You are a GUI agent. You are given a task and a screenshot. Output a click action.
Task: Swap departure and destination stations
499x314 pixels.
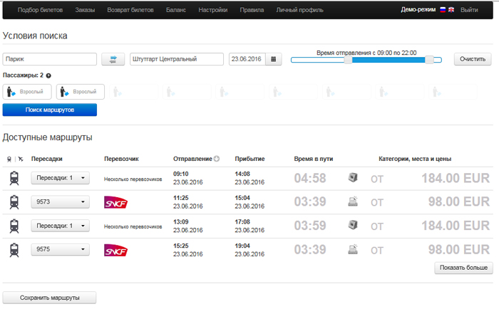(x=113, y=59)
